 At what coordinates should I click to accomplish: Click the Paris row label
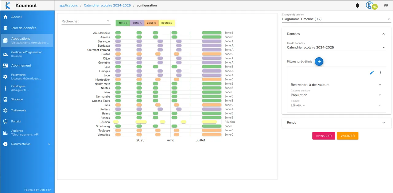tap(107, 105)
